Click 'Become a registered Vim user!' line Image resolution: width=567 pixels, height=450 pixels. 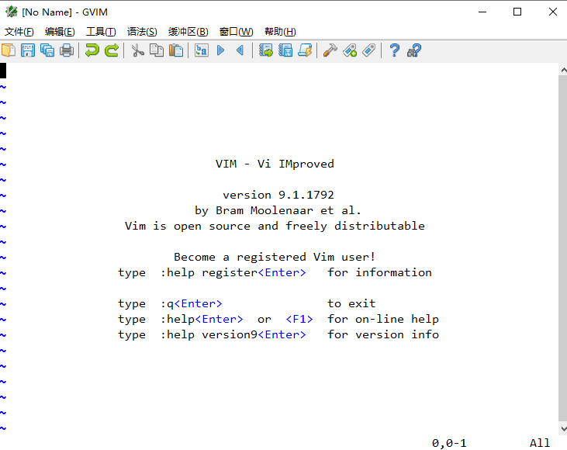(275, 257)
